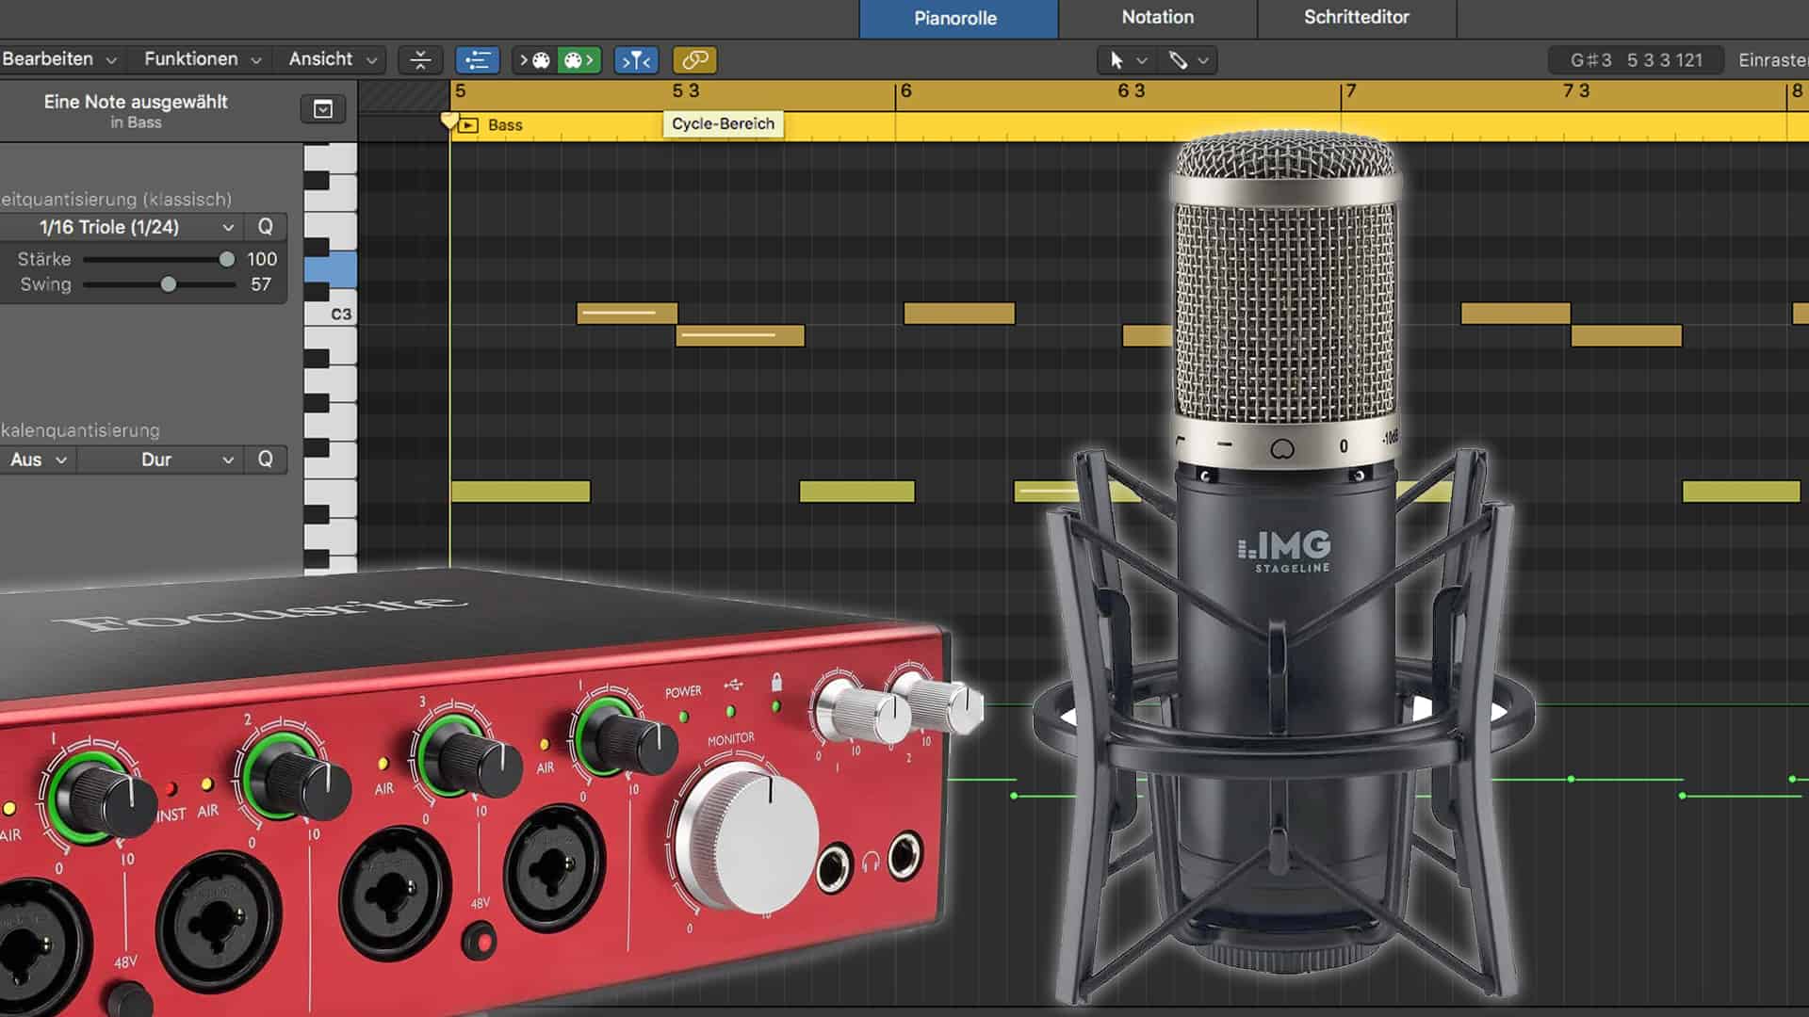Toggle the yellow Link button

[x=694, y=60]
